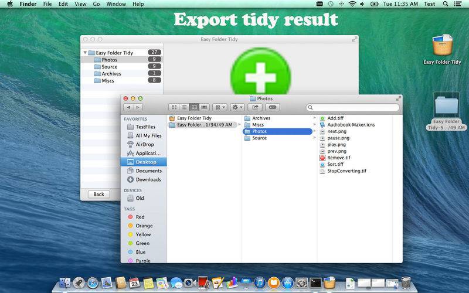This screenshot has width=469, height=293.
Task: Click the Finder edit tags button
Action: (272, 107)
